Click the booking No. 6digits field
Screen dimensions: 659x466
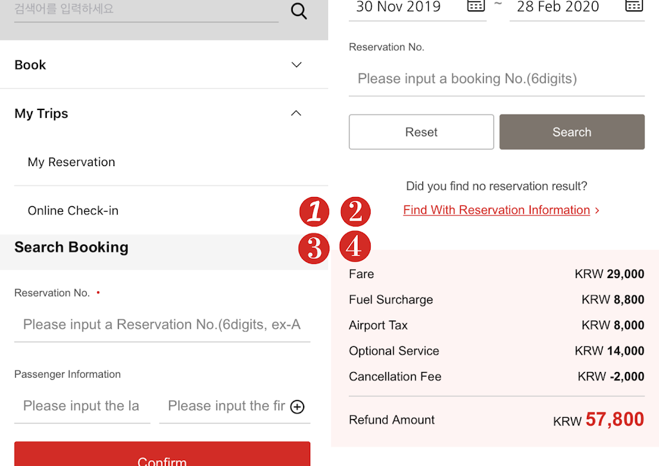(x=496, y=79)
